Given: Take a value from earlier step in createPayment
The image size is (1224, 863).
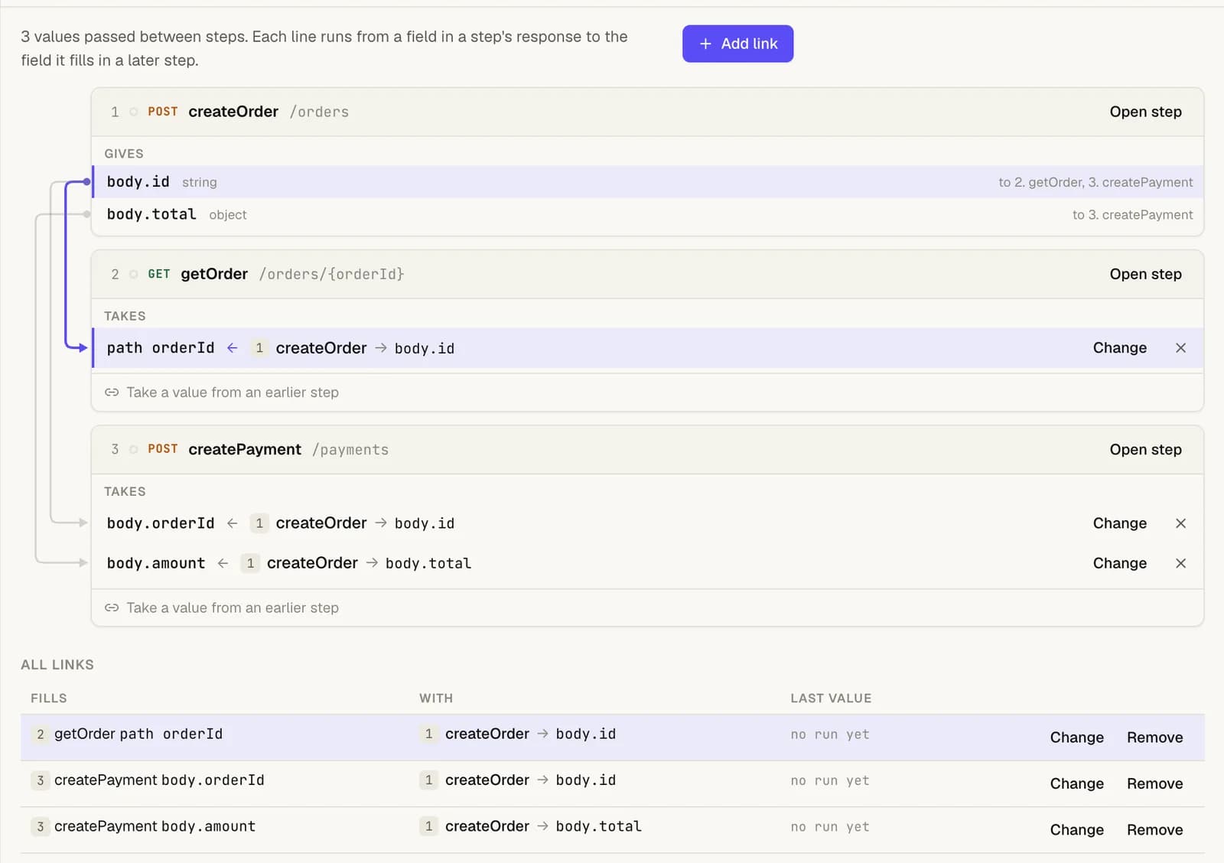Looking at the screenshot, I should (x=222, y=607).
